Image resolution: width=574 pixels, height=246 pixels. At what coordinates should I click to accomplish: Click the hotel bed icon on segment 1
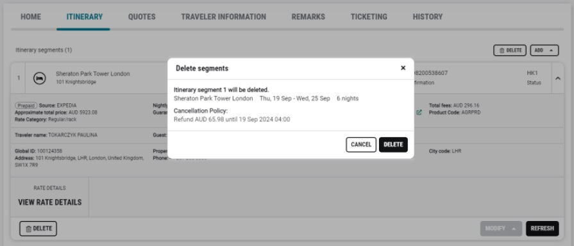(x=40, y=78)
